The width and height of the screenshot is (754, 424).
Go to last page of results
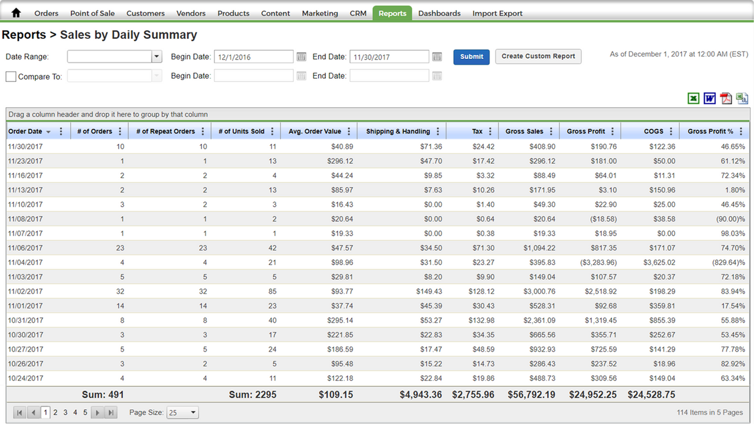pos(111,413)
